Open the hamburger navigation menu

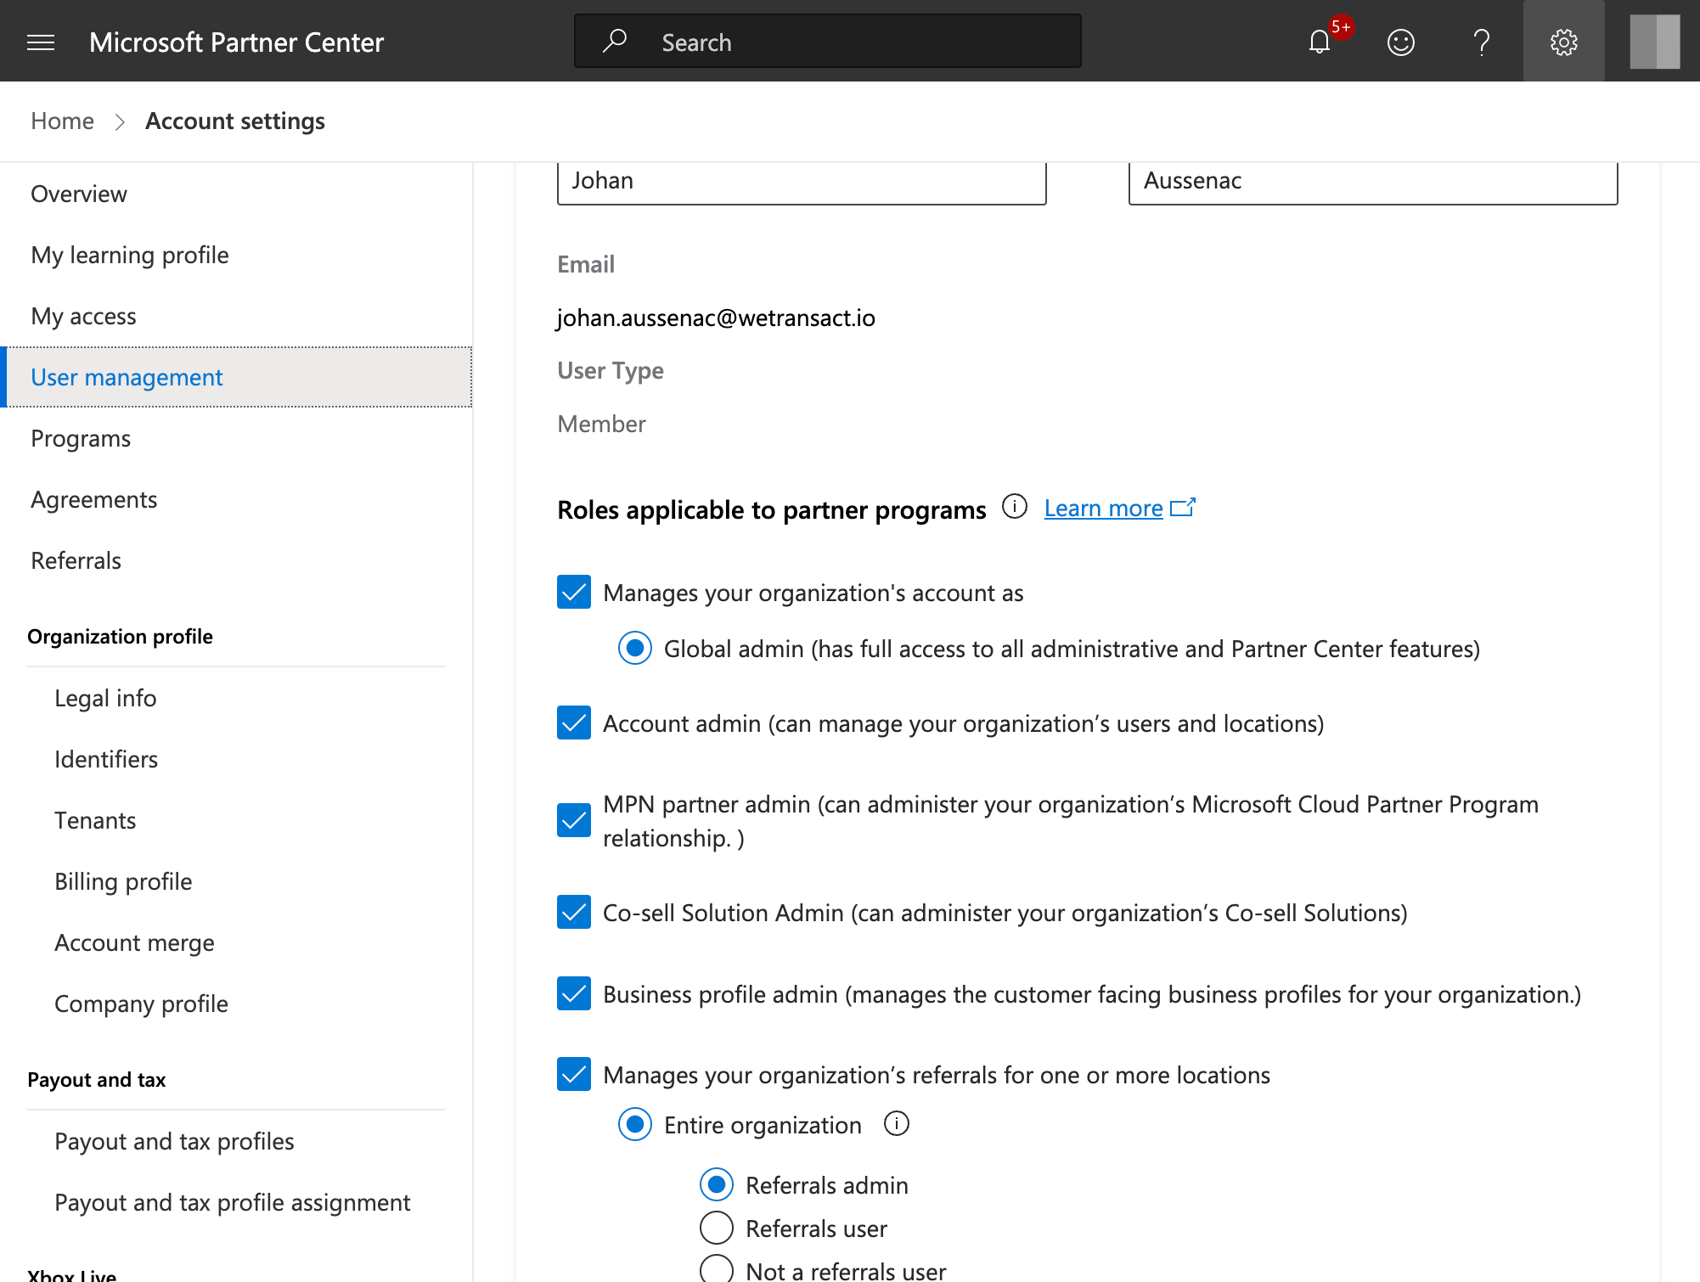coord(41,42)
